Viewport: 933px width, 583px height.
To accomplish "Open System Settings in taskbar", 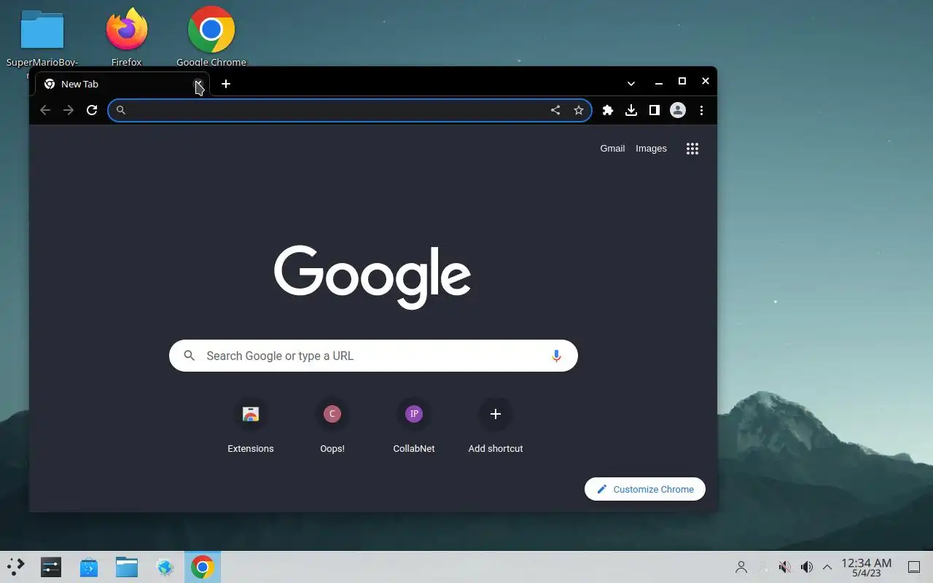I will tap(51, 567).
